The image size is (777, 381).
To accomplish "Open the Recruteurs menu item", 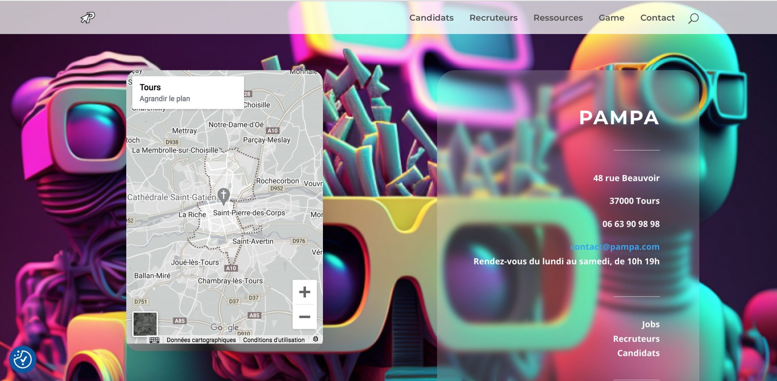I will pyautogui.click(x=493, y=18).
